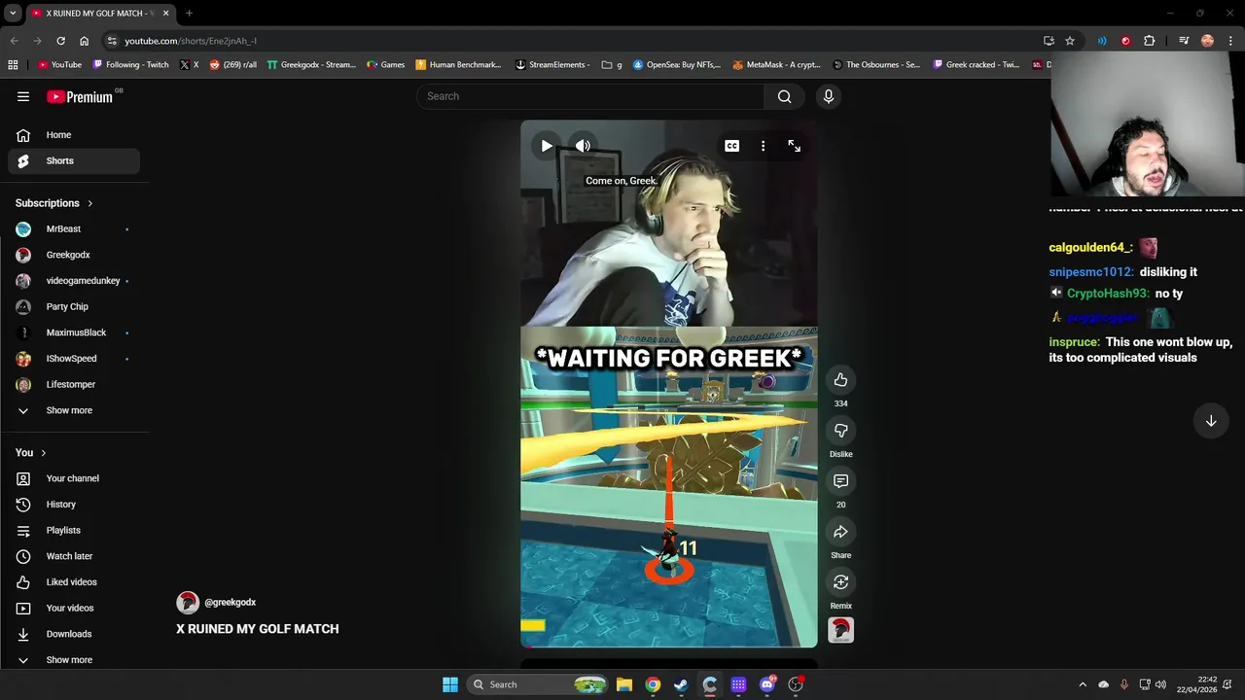This screenshot has width=1245, height=700.
Task: Go to next Short with down arrow
Action: (1211, 421)
